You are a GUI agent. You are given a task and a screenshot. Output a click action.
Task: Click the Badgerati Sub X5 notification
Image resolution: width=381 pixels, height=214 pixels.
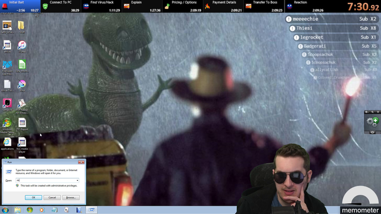(x=338, y=46)
